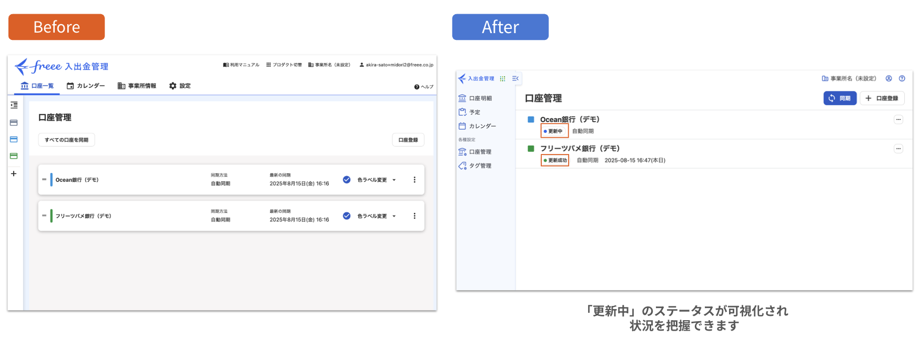Grab the drag handle of Ocean銀行 row in Before
The image size is (921, 348).
pos(44,180)
